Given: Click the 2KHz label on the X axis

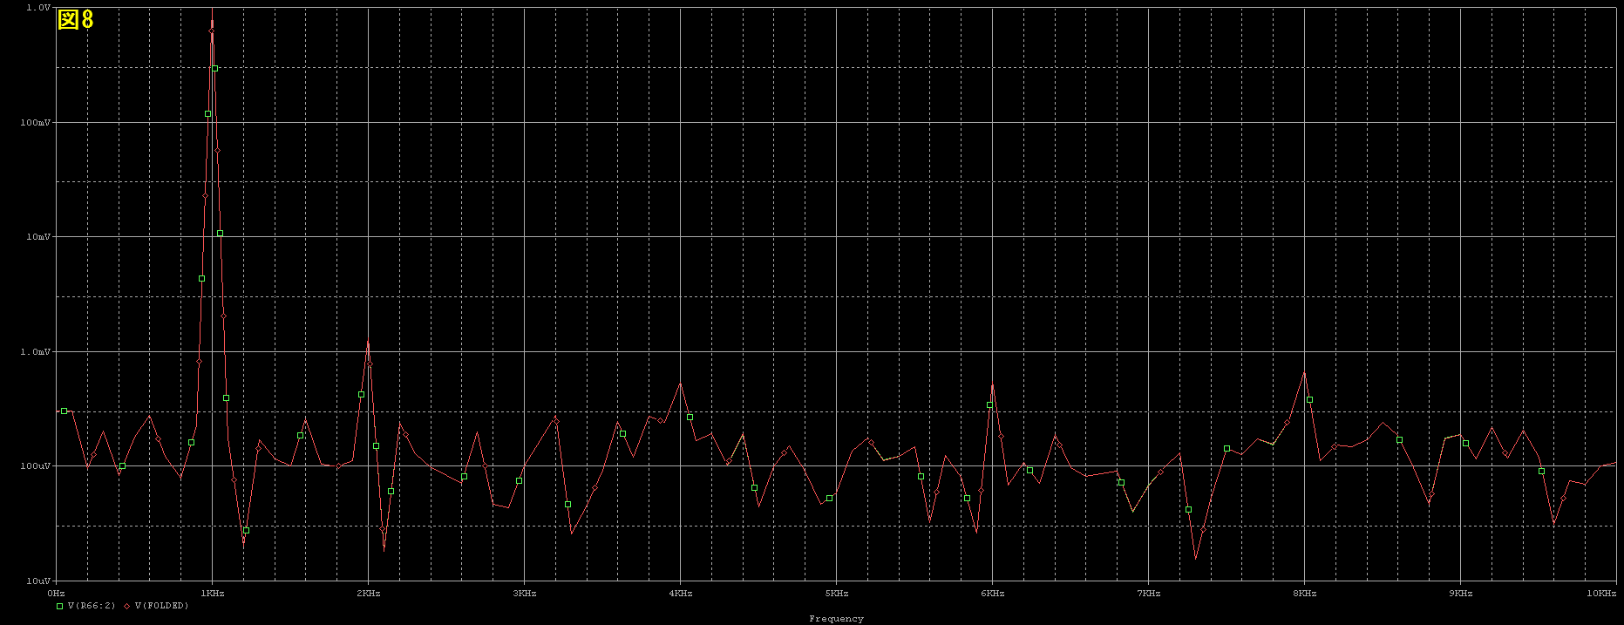Looking at the screenshot, I should point(369,594).
